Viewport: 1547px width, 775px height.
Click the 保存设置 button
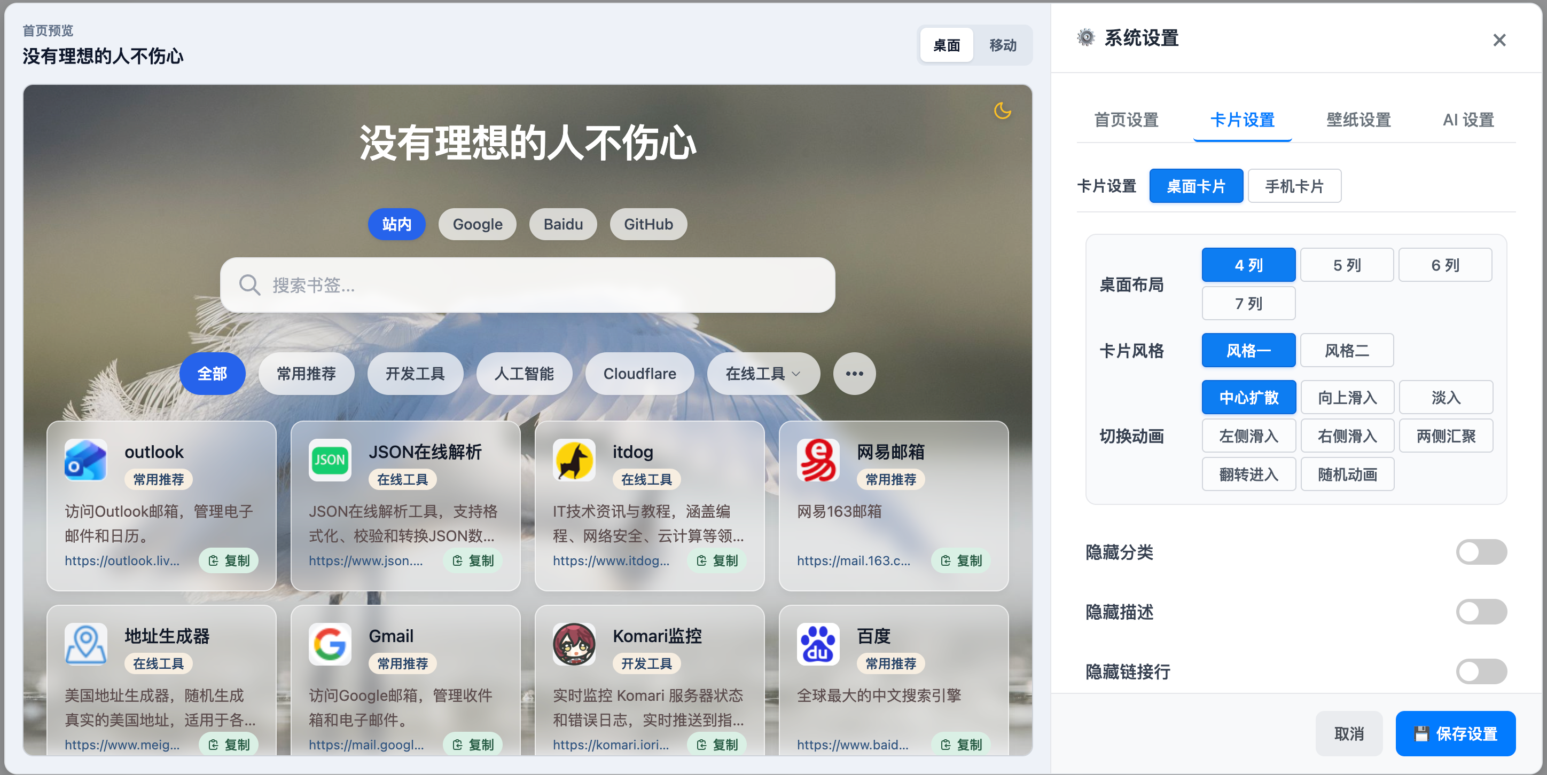coord(1455,733)
